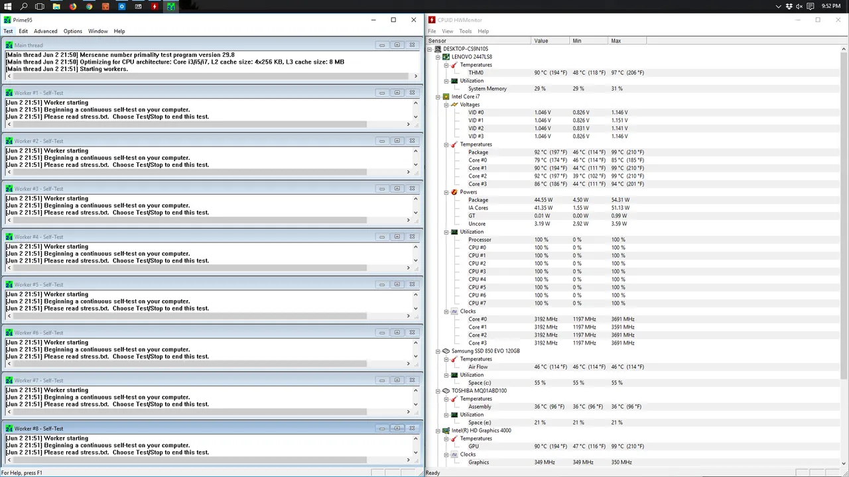Collapse Clocks group above Core #0 3192 MHz

446,311
